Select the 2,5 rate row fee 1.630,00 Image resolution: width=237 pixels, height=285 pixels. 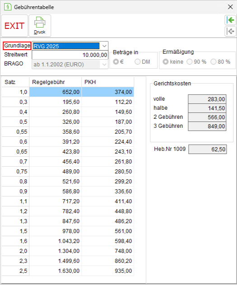pos(68,271)
